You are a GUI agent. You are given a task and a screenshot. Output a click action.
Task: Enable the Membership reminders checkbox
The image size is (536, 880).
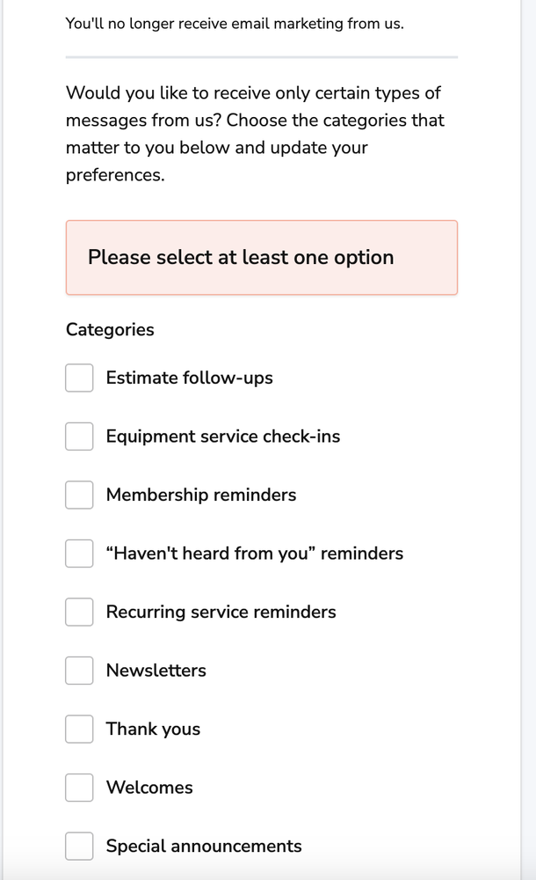click(x=79, y=495)
